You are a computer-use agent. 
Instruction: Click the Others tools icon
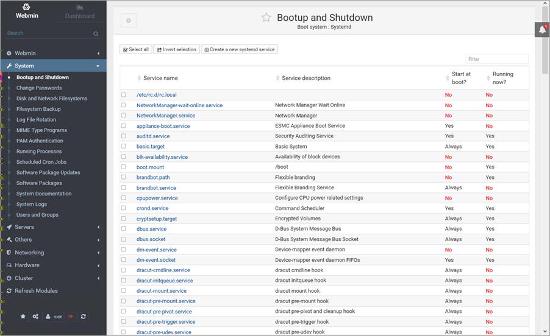9,239
